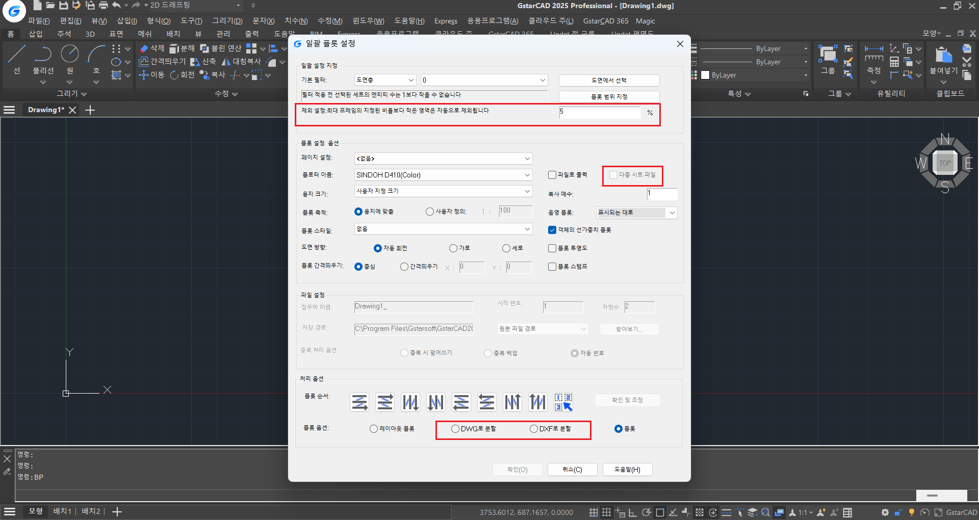Open ByLayer color swatch dropdown
Image resolution: width=979 pixels, height=520 pixels.
(x=754, y=75)
